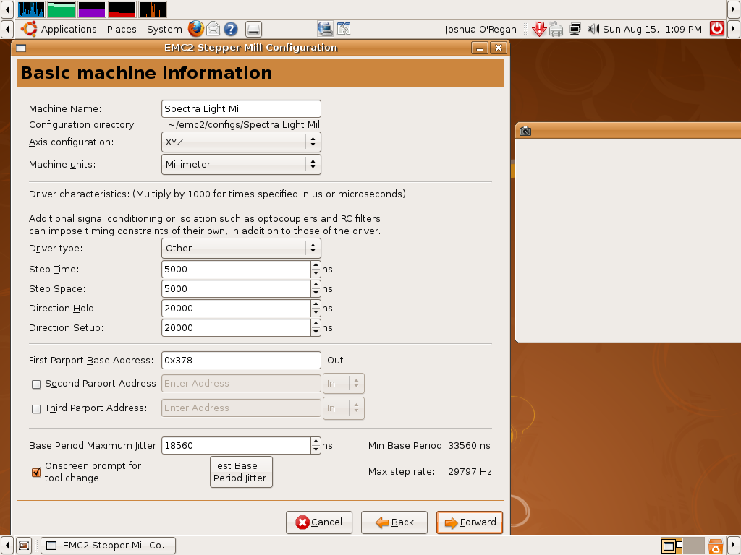Uncheck Onscreen prompt for tool change
Viewport: 741px width, 555px height.
pyautogui.click(x=36, y=472)
